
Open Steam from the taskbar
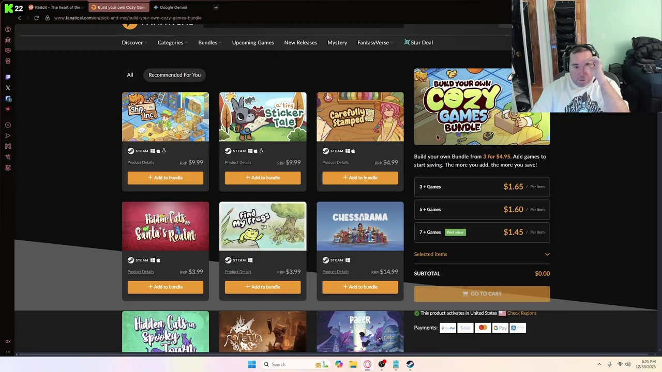(x=410, y=364)
